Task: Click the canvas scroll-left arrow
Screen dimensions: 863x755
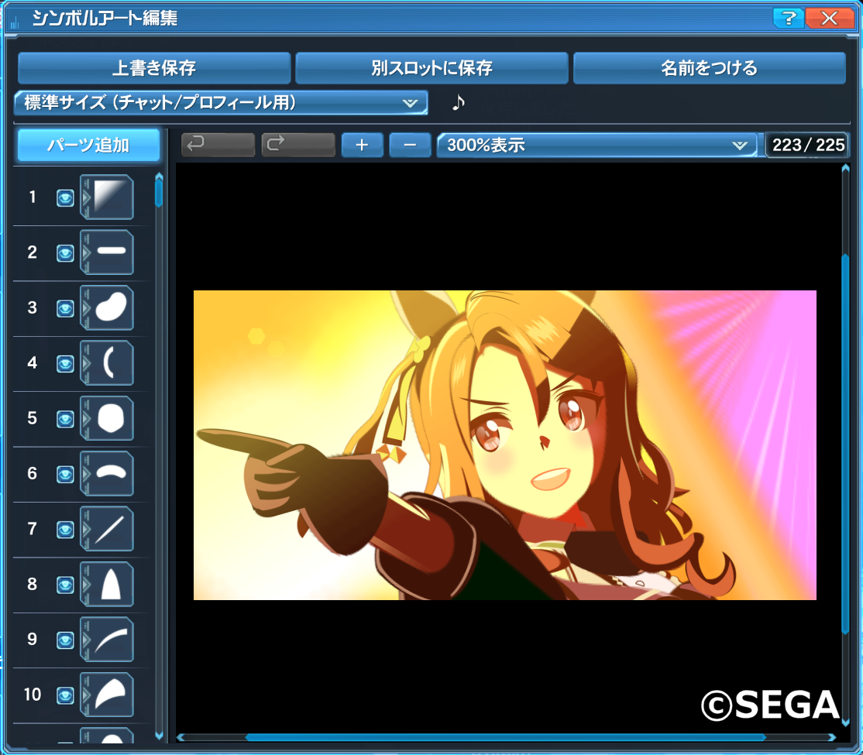Action: pyautogui.click(x=180, y=737)
